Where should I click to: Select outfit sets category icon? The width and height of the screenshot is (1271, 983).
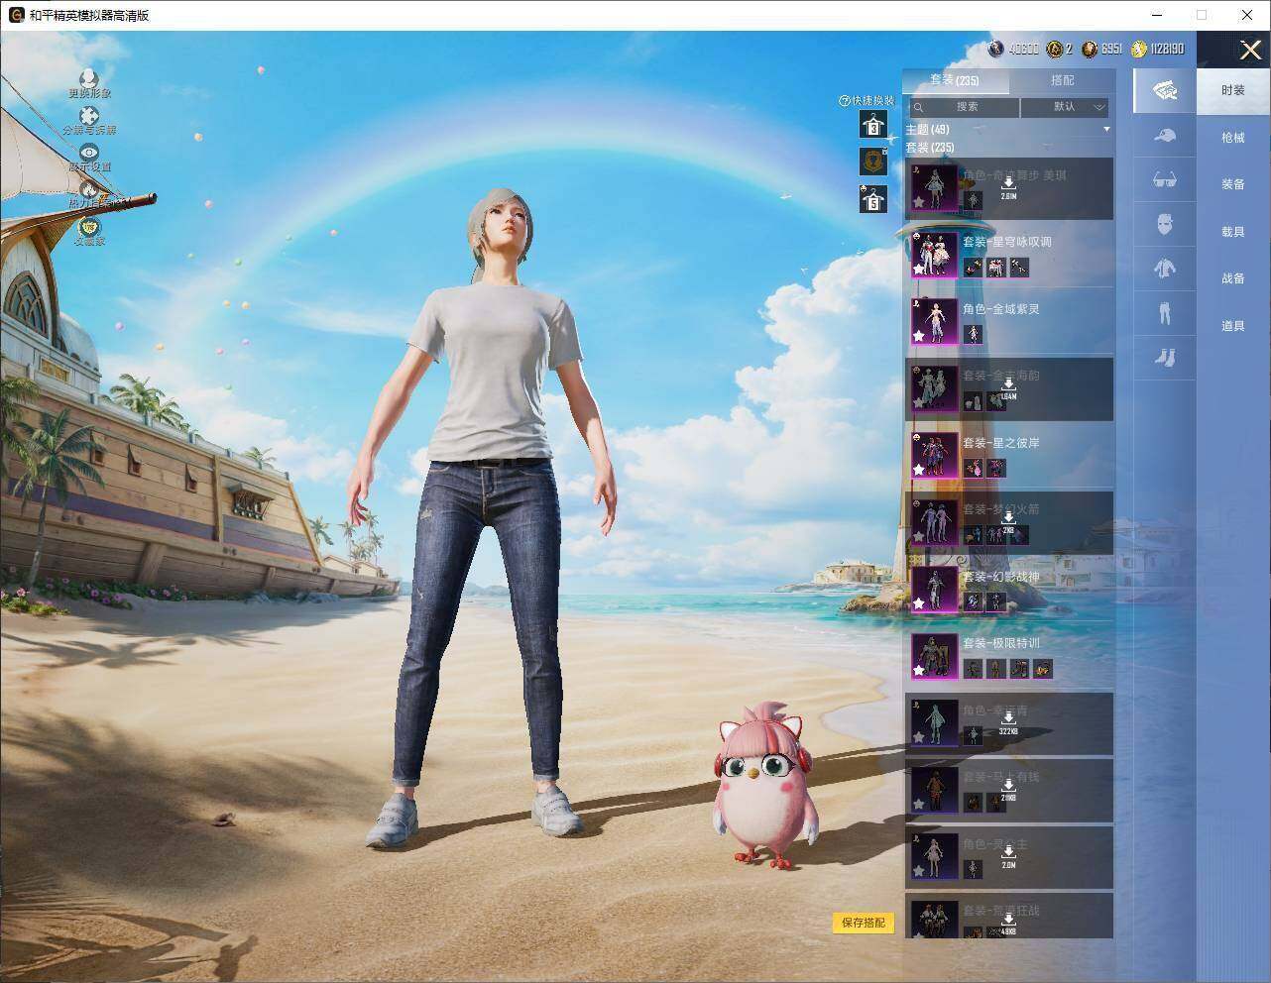[1165, 91]
